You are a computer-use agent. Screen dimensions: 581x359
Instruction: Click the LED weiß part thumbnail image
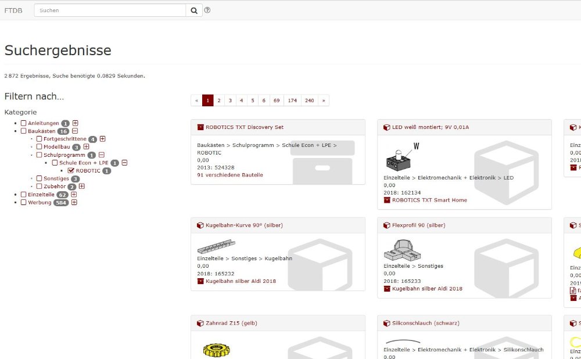(403, 157)
